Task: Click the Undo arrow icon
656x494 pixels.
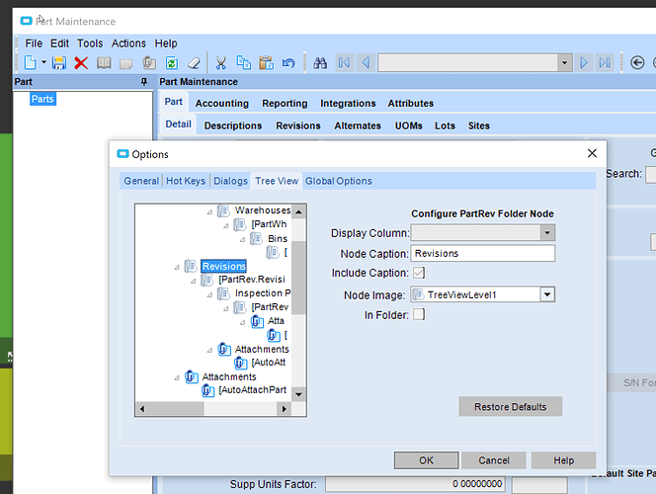Action: [x=288, y=63]
